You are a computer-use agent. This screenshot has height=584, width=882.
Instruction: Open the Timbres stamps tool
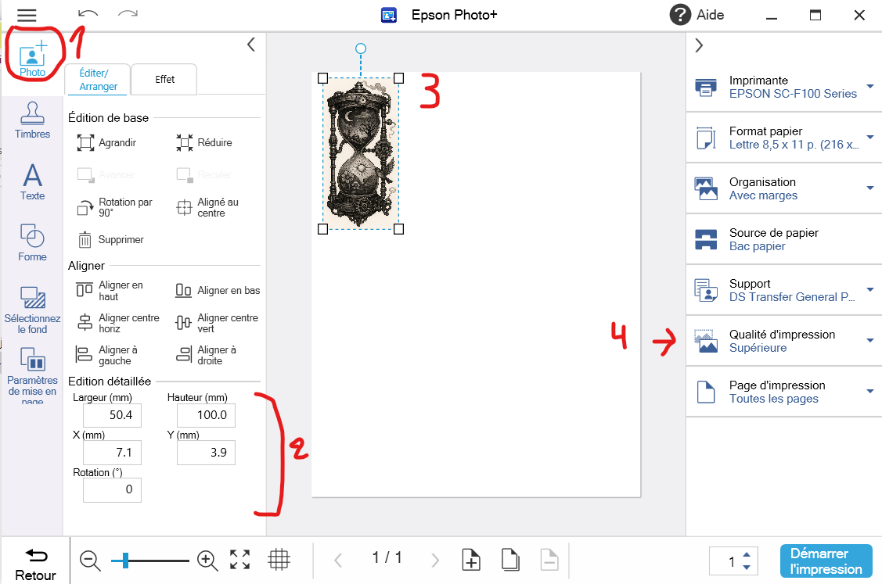click(32, 120)
